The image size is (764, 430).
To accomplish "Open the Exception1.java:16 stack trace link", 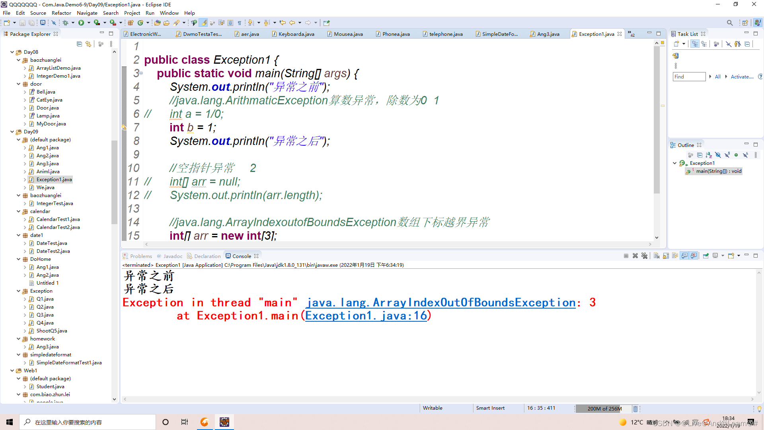I will 366,316.
